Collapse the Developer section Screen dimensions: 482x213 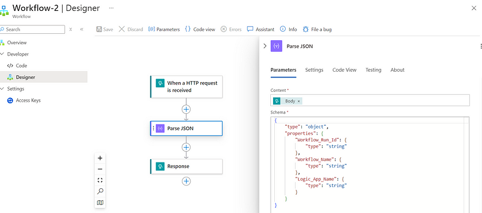[2, 54]
